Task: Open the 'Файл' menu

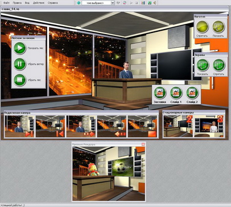Action: [6, 3]
